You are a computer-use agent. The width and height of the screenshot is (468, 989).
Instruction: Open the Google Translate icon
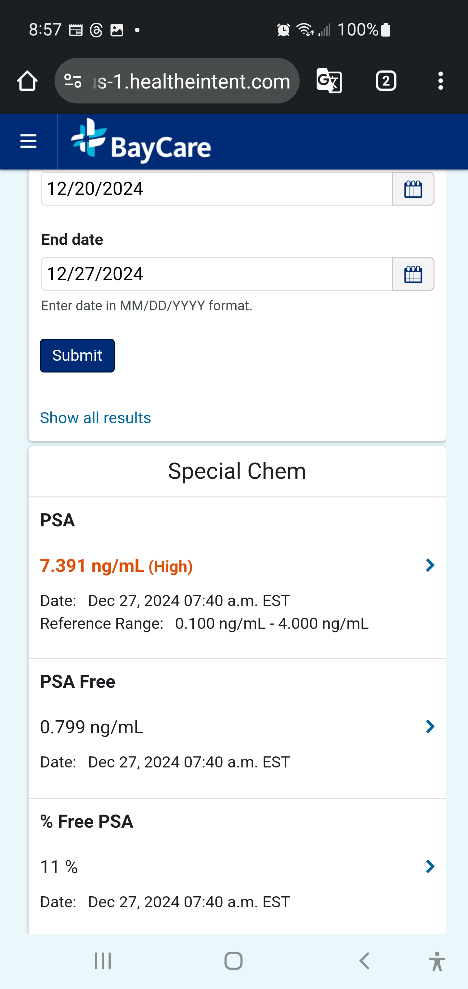pyautogui.click(x=329, y=81)
